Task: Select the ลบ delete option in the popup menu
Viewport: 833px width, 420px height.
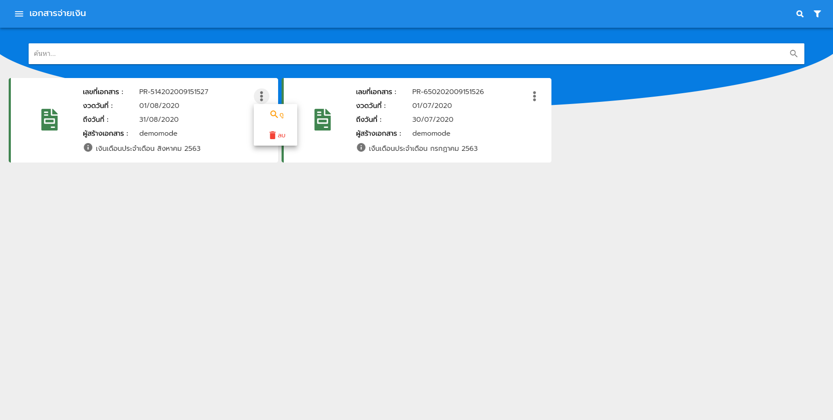Action: click(x=275, y=135)
